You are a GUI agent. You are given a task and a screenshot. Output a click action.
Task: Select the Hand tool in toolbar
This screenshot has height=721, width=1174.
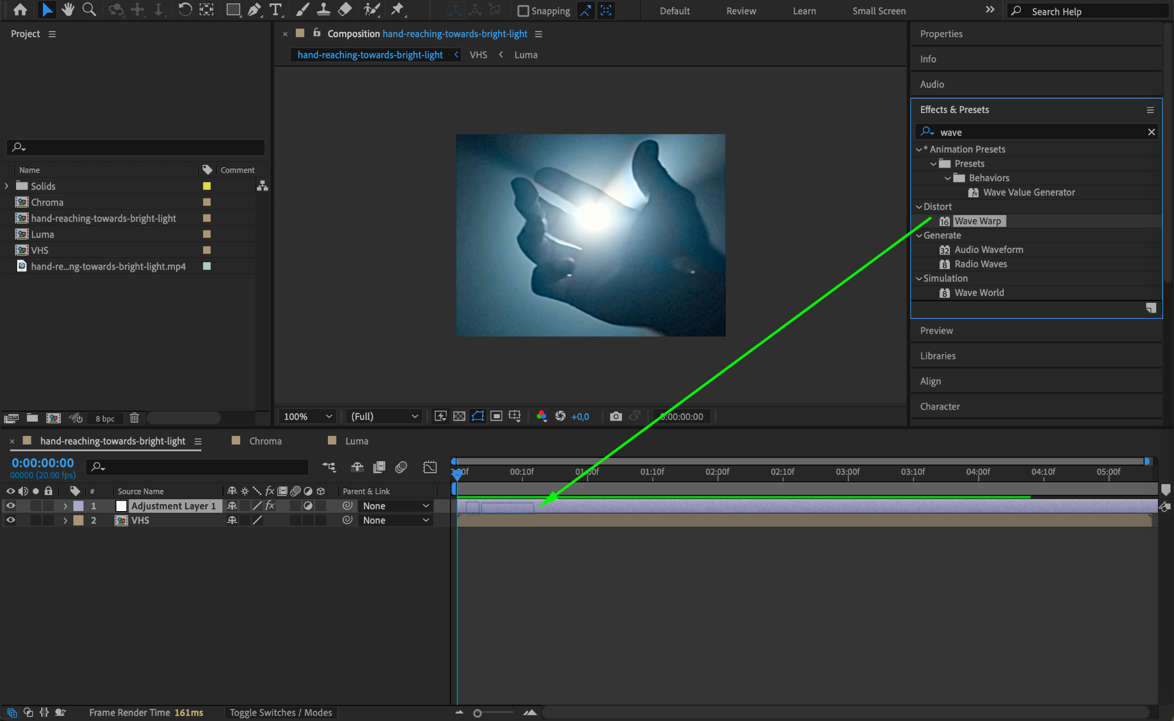coord(68,10)
